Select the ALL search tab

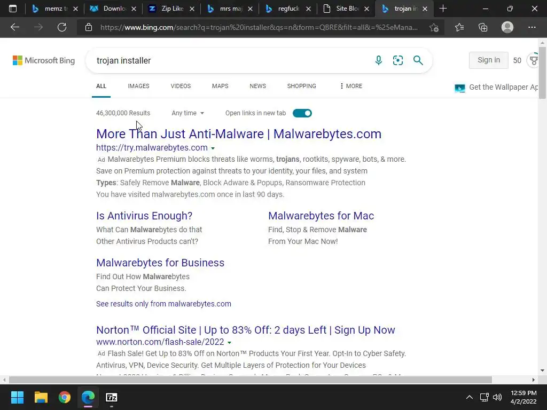pyautogui.click(x=101, y=86)
